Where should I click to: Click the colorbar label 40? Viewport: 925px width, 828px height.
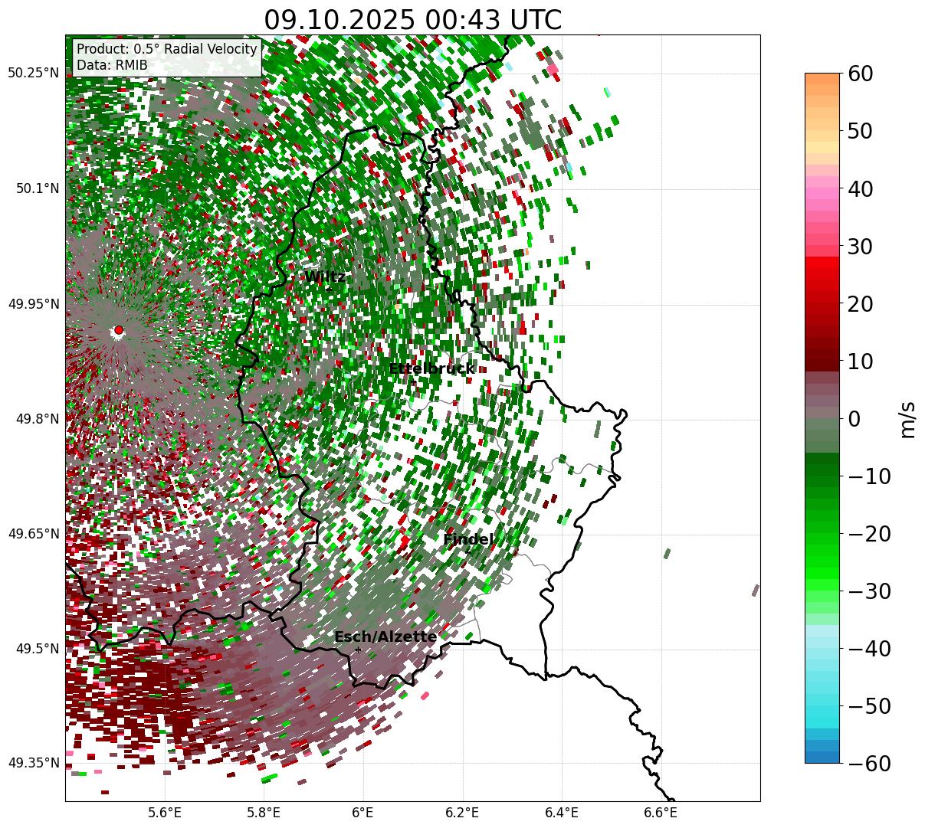(x=858, y=188)
